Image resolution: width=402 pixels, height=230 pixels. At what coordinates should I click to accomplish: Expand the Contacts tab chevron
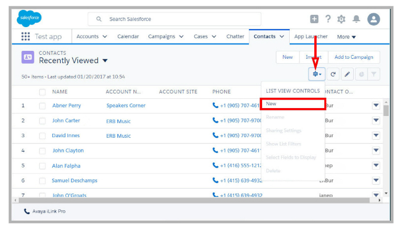[281, 37]
